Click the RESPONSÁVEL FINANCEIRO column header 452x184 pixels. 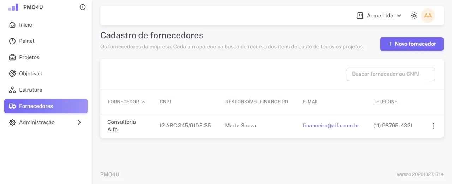tap(257, 102)
